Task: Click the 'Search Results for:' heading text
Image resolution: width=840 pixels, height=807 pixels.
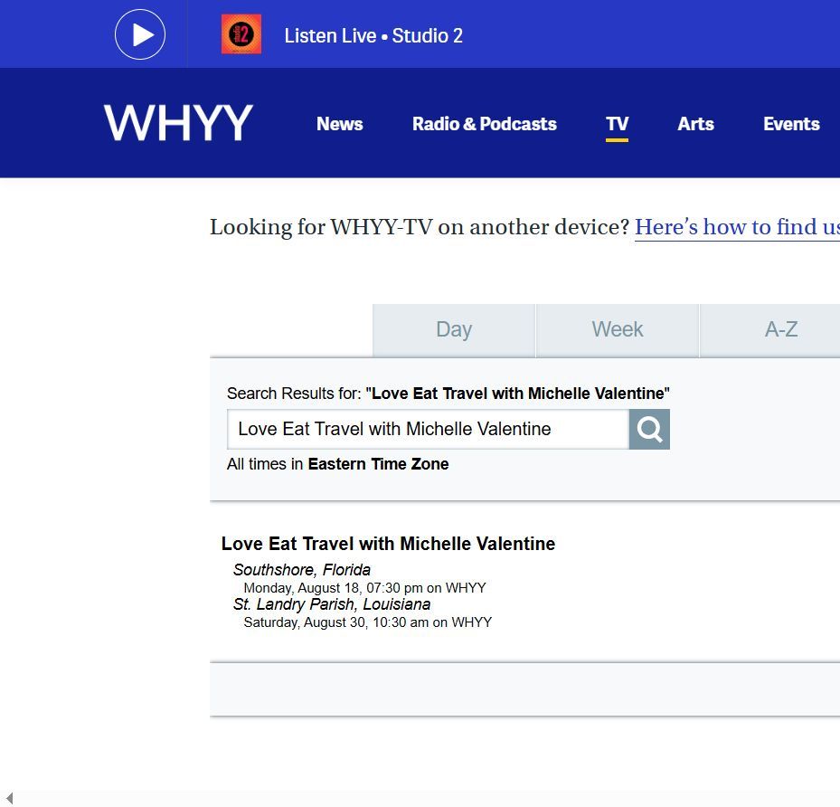Action: (x=294, y=394)
